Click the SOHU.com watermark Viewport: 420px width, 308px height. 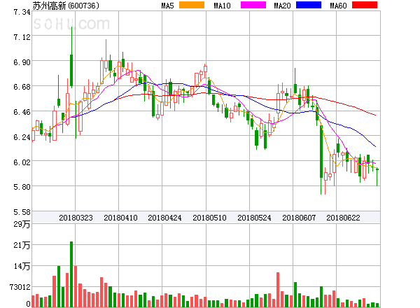coord(77,24)
